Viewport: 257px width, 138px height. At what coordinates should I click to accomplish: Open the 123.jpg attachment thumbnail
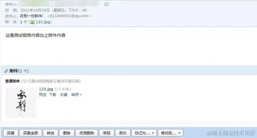click(x=21, y=103)
